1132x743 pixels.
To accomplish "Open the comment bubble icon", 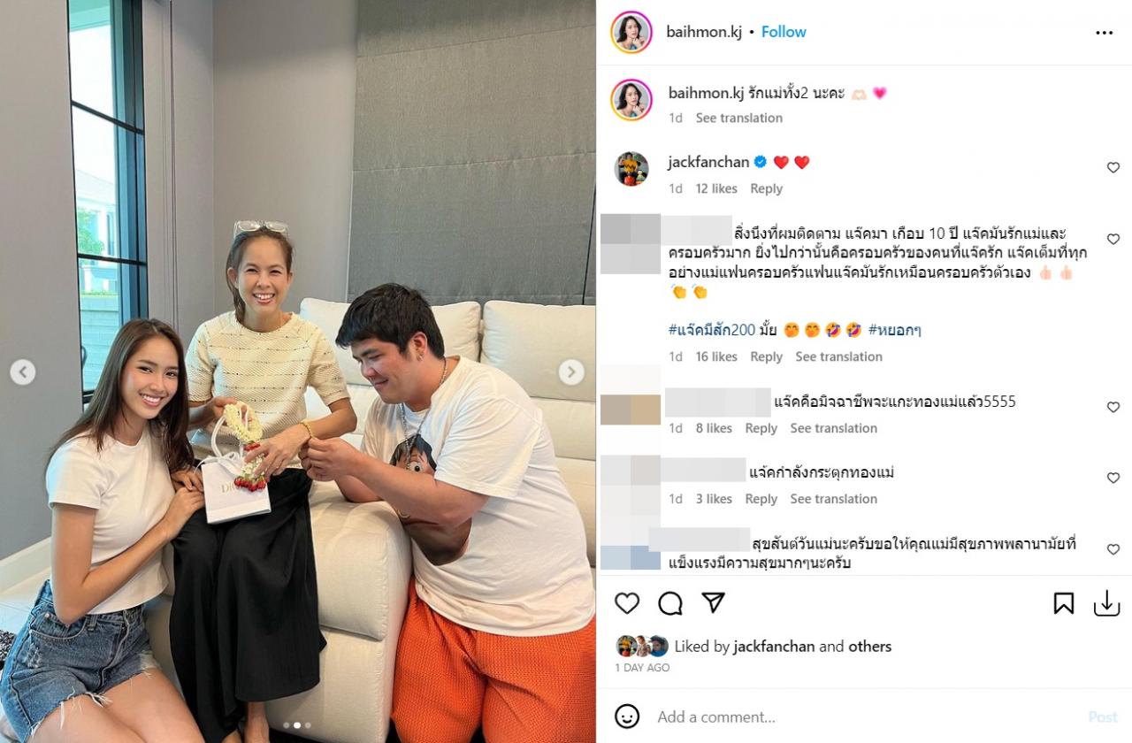I will (x=670, y=603).
